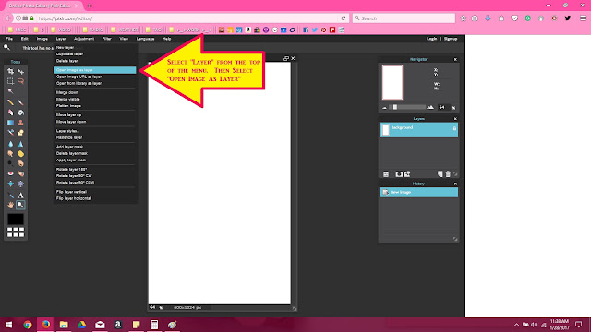Click the Navigator zoom percent field
This screenshot has height=332, width=591.
pyautogui.click(x=441, y=107)
